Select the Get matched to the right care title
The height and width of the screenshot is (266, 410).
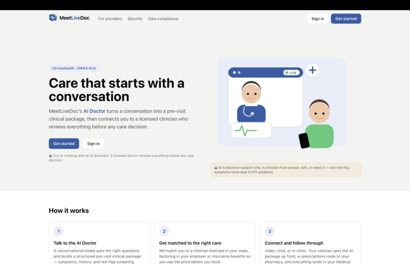[x=190, y=243]
